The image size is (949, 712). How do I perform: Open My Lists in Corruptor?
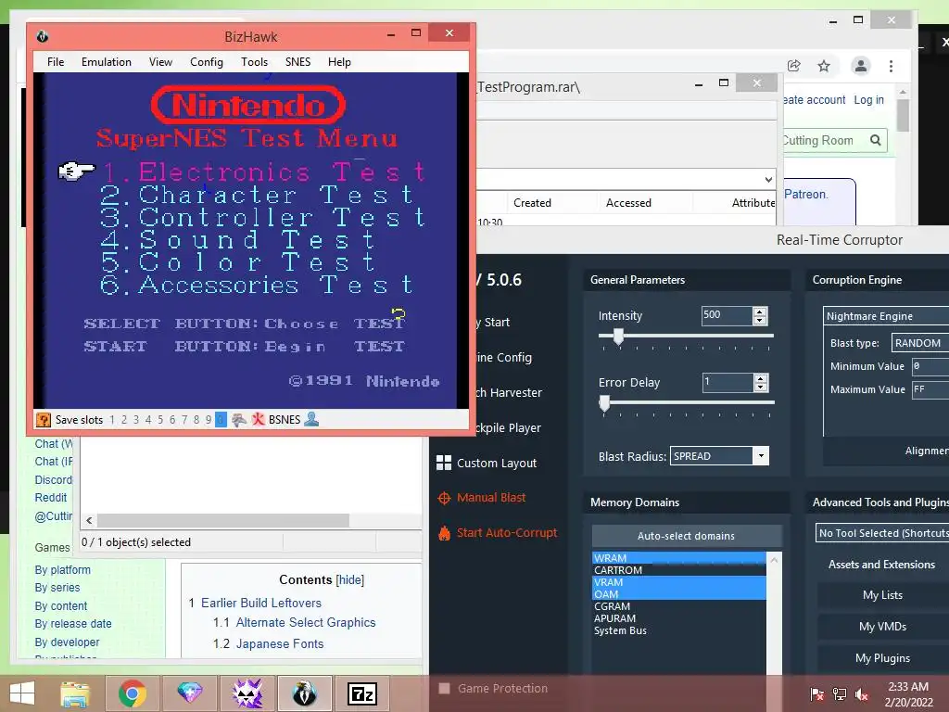[882, 595]
